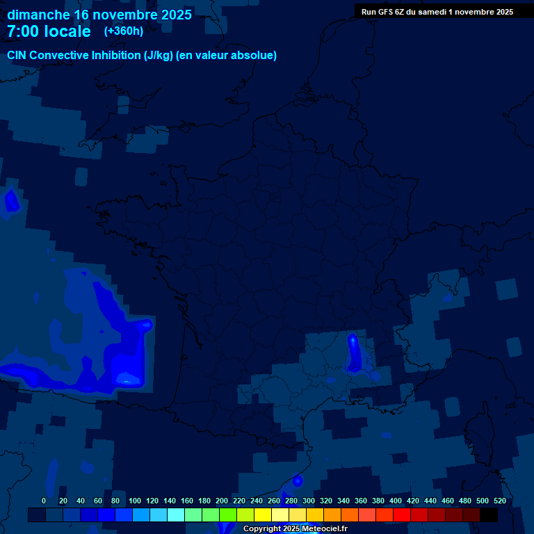
Task: Open the 'Copyright 2025 Meteociel.fr' text
Action: [295, 529]
